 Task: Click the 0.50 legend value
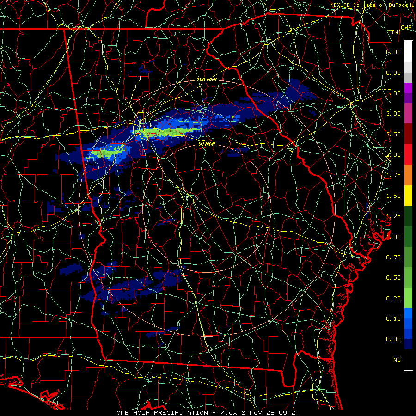pyautogui.click(x=393, y=278)
